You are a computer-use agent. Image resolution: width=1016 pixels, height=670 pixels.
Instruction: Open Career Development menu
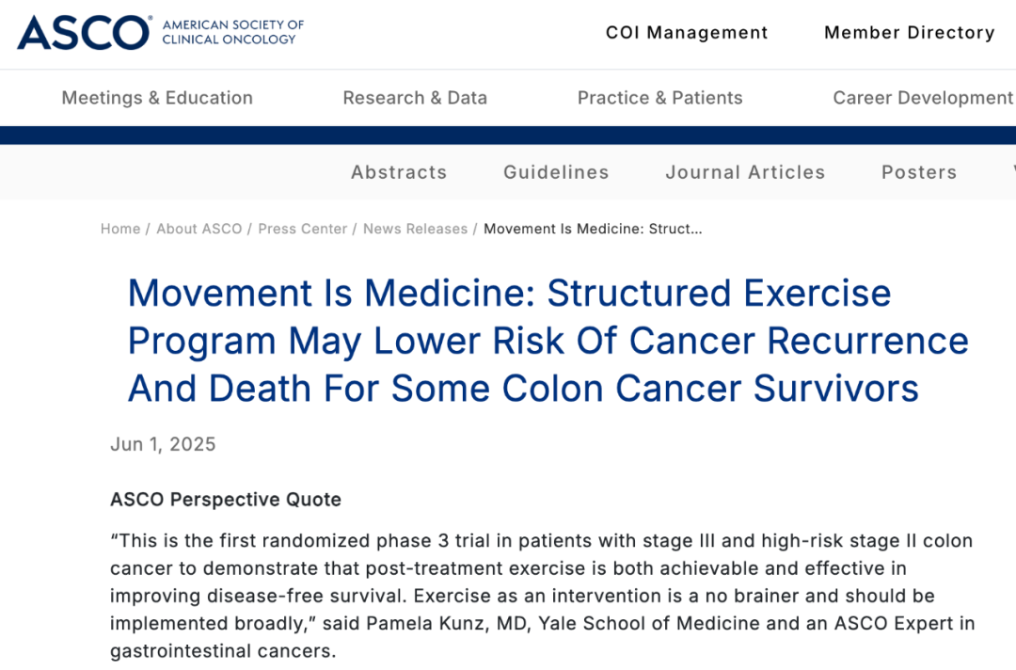pyautogui.click(x=923, y=98)
